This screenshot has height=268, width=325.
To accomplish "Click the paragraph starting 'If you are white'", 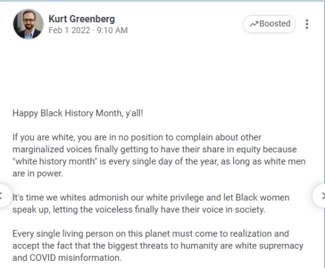I will (159, 155).
